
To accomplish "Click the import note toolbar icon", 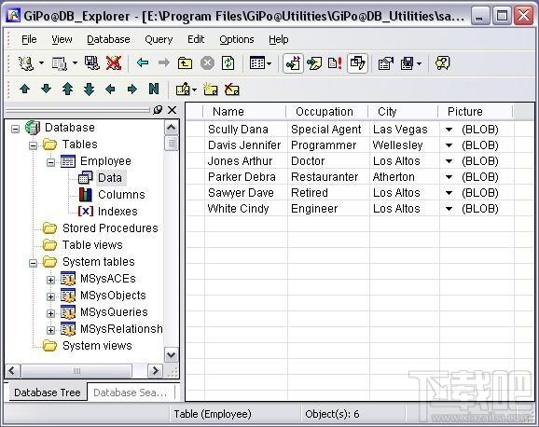I will [x=314, y=63].
